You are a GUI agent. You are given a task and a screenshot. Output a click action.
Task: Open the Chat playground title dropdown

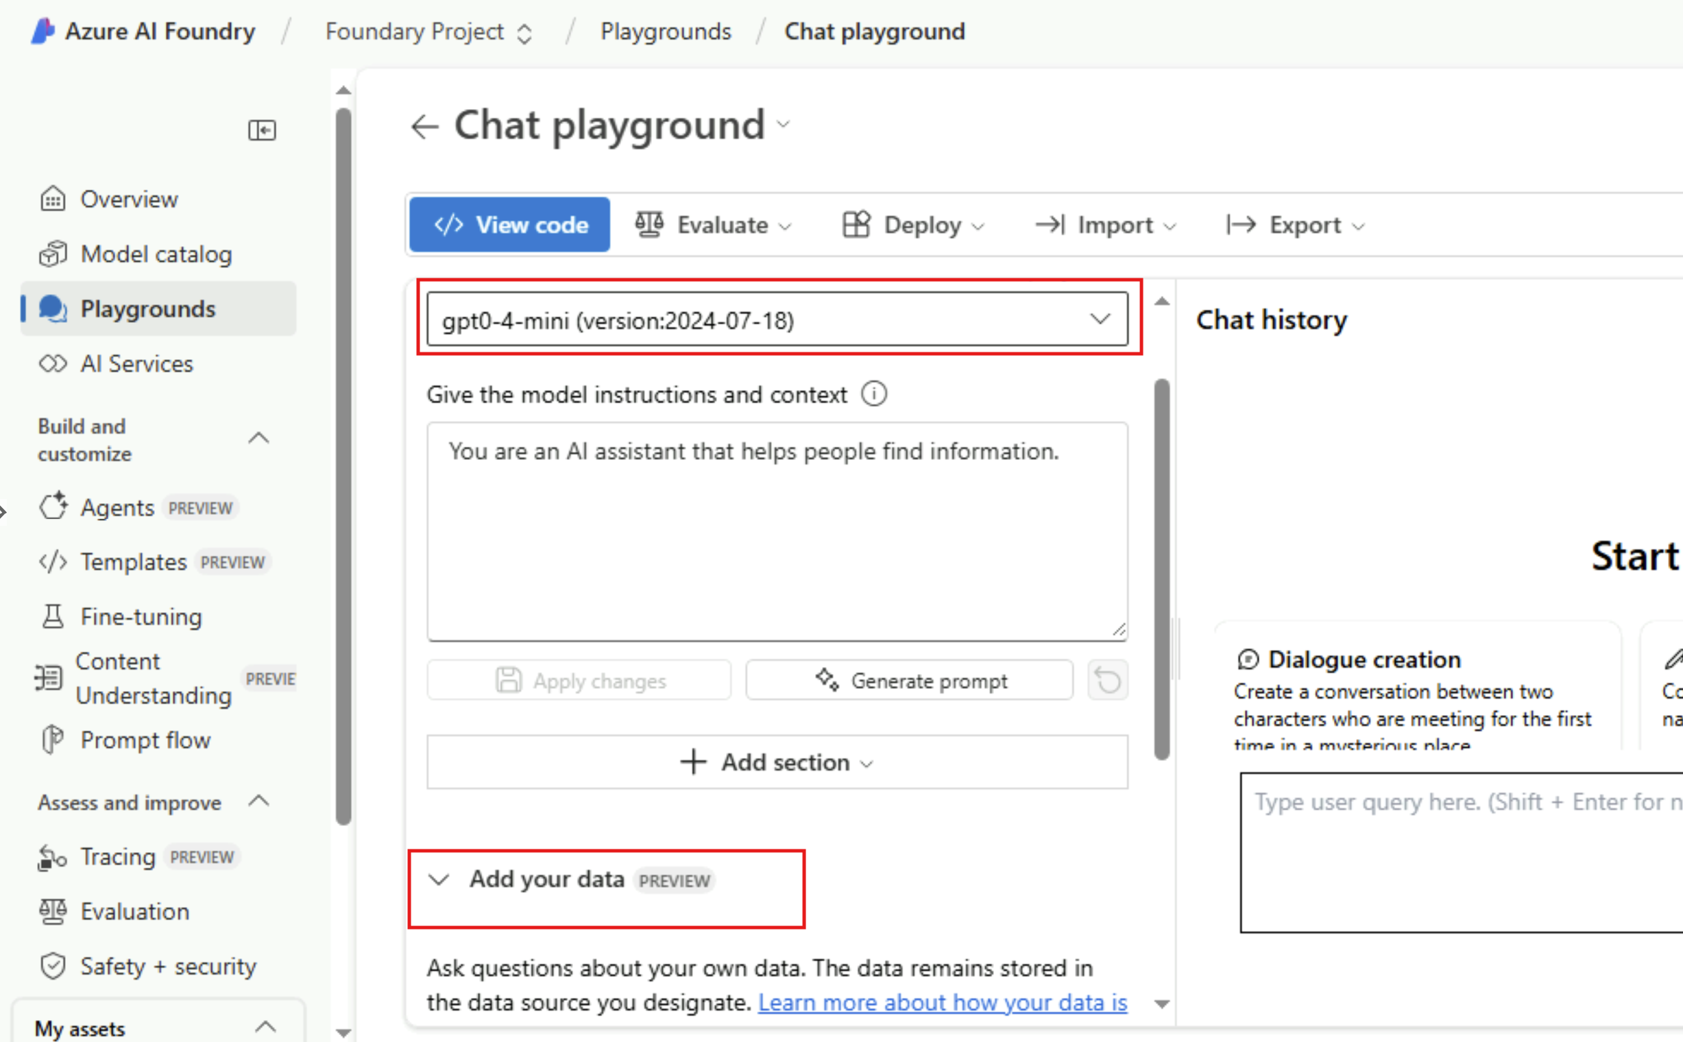click(x=784, y=125)
